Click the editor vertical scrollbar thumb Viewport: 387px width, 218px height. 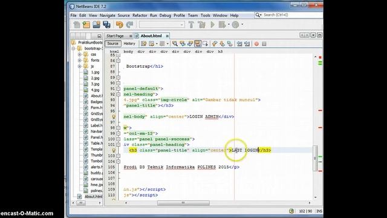[x=315, y=158]
